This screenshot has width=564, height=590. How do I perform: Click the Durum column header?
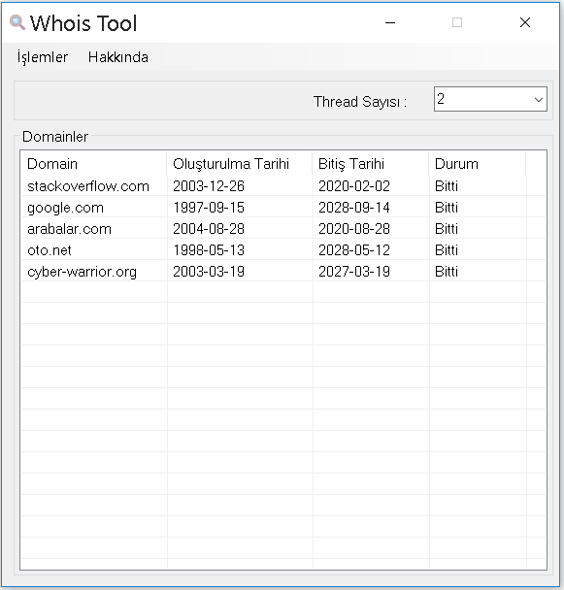477,164
